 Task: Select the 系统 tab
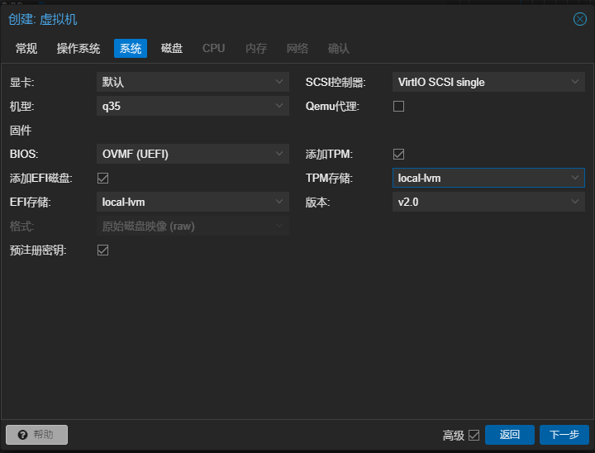(x=131, y=48)
